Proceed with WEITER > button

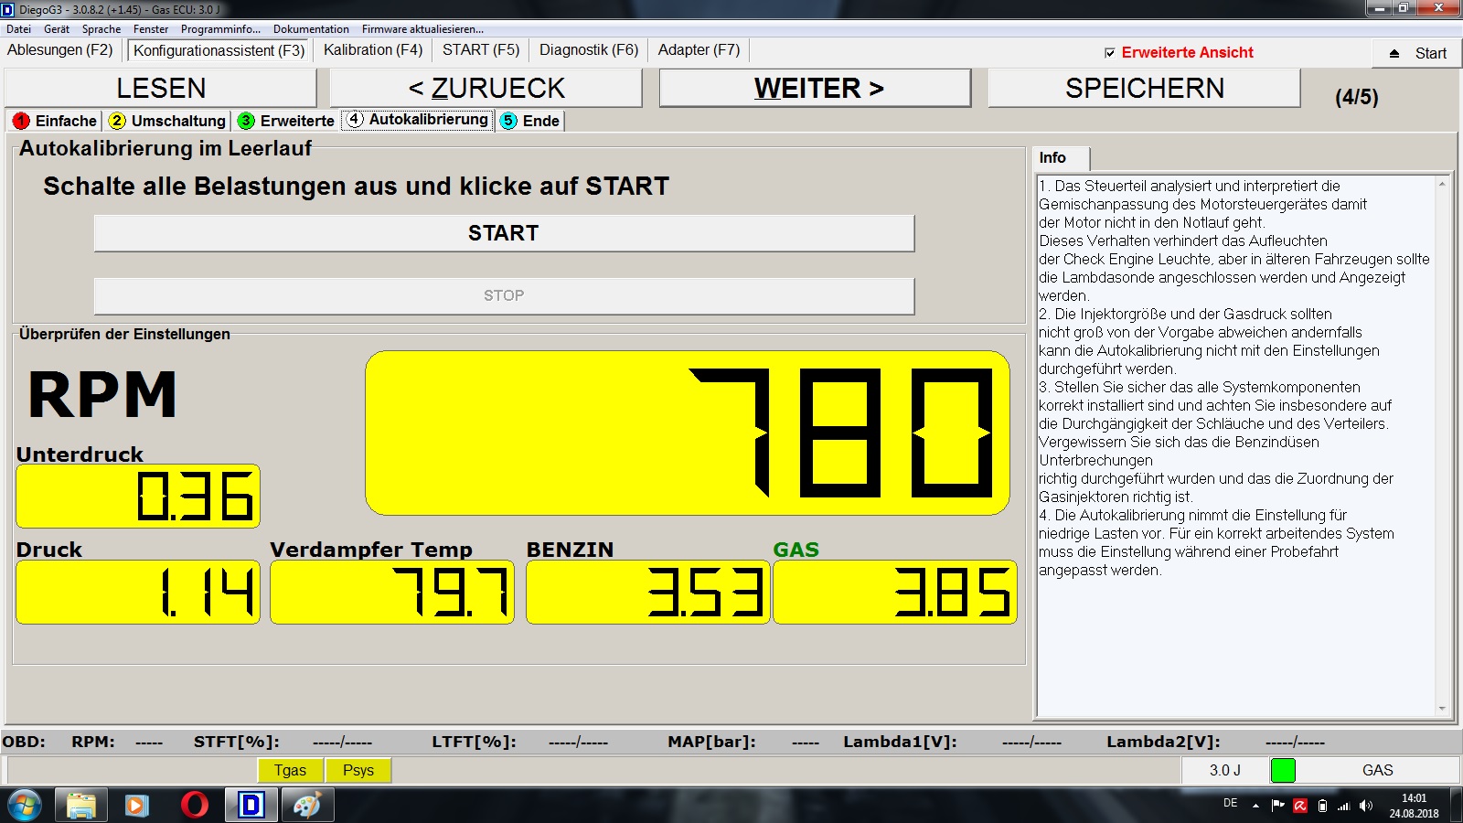(x=815, y=89)
